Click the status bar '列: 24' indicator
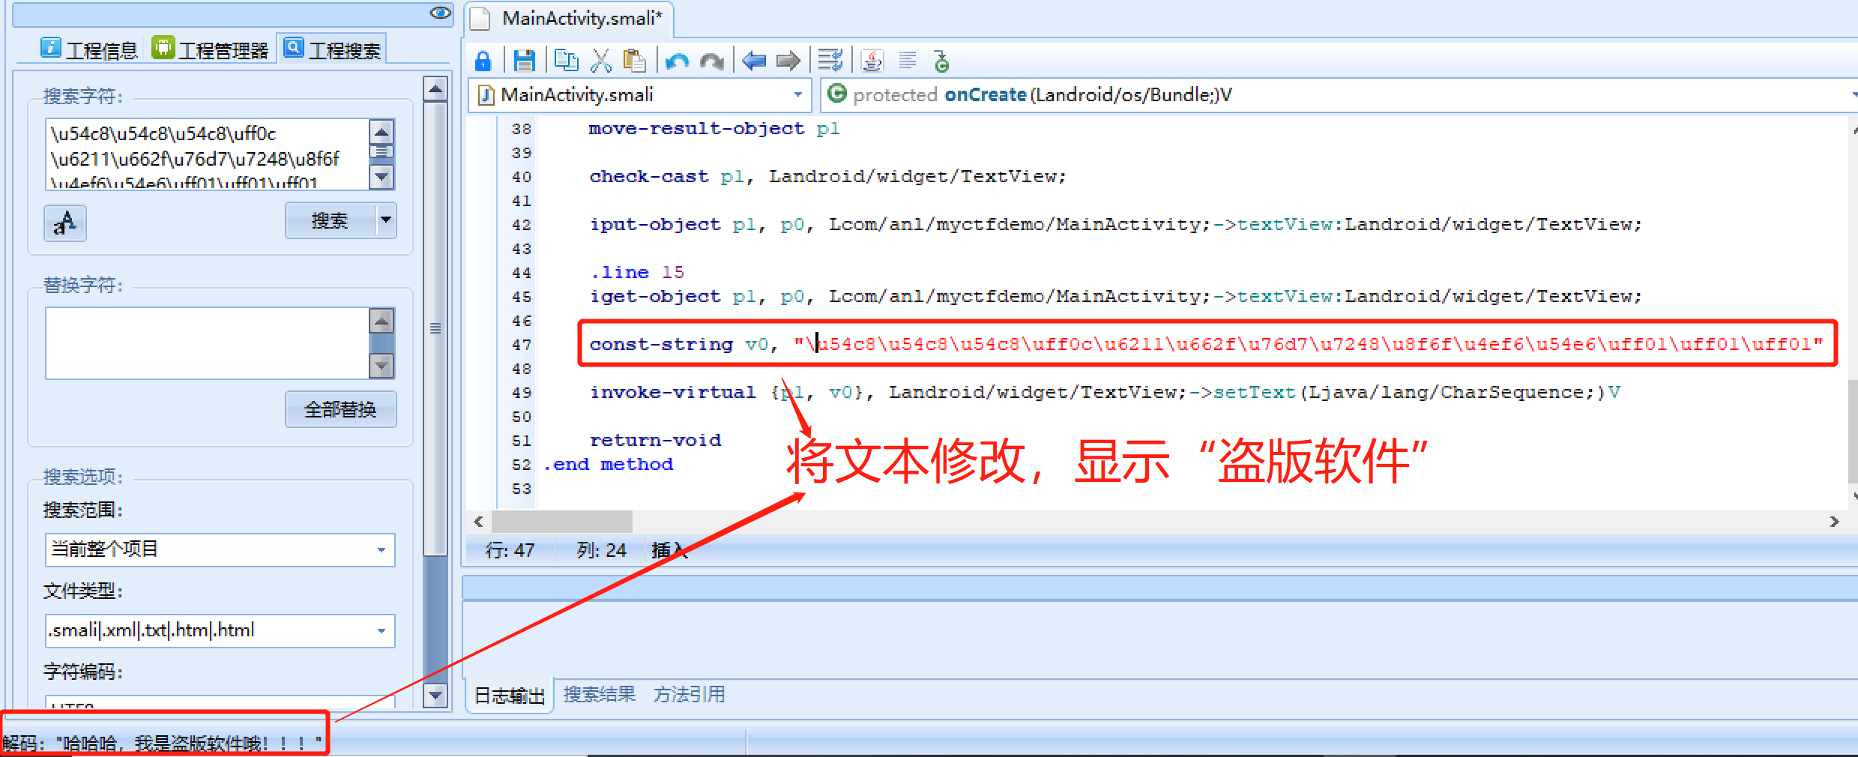The width and height of the screenshot is (1858, 757). tap(601, 551)
